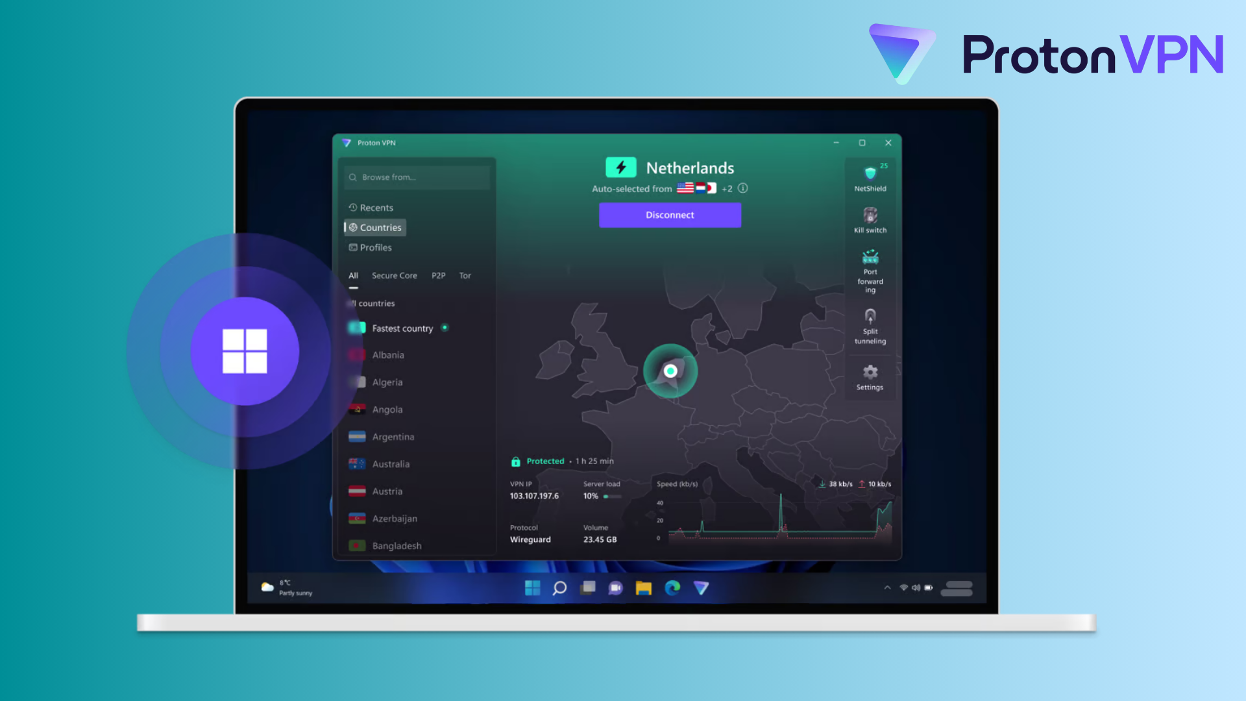This screenshot has width=1246, height=701.
Task: Click Windows Start button on taskbar
Action: tap(532, 588)
